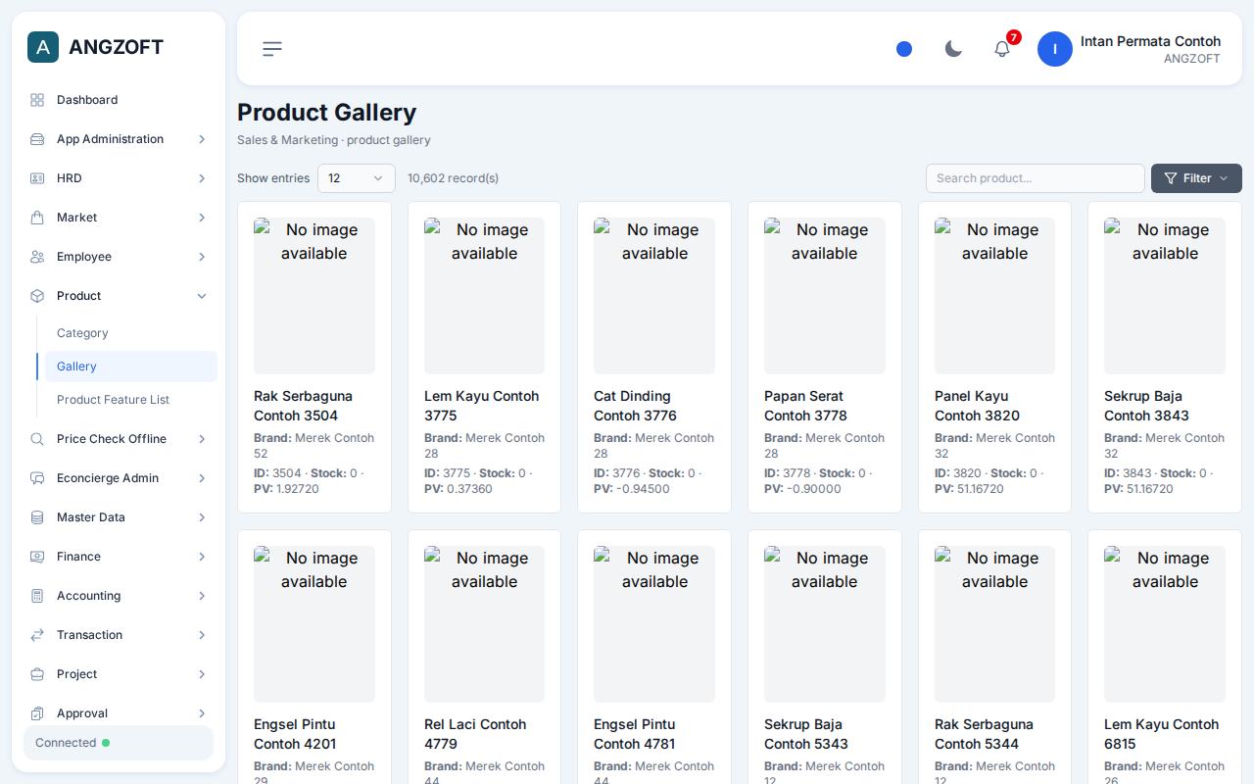The width and height of the screenshot is (1254, 784).
Task: Click the Filter button
Action: tap(1196, 178)
